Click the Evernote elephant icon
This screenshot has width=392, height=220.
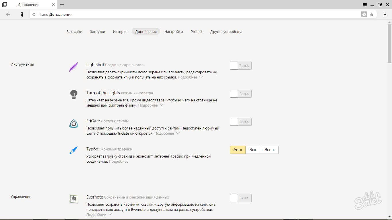(74, 199)
